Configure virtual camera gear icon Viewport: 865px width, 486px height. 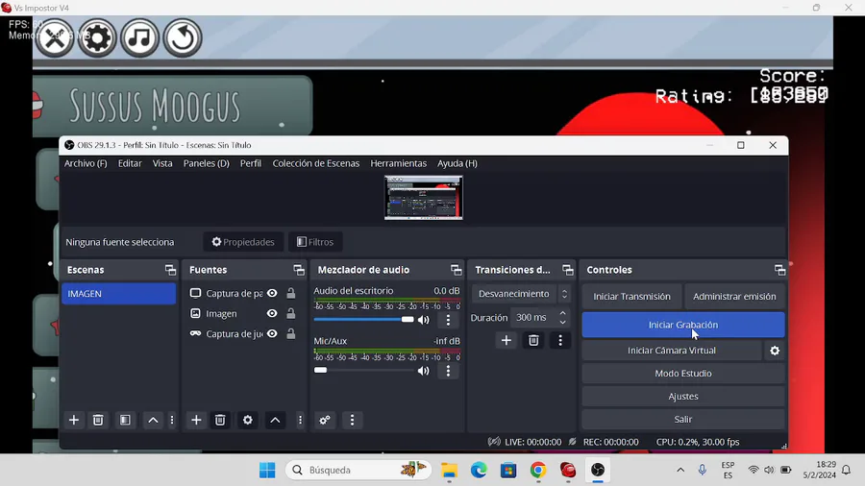[x=775, y=351]
